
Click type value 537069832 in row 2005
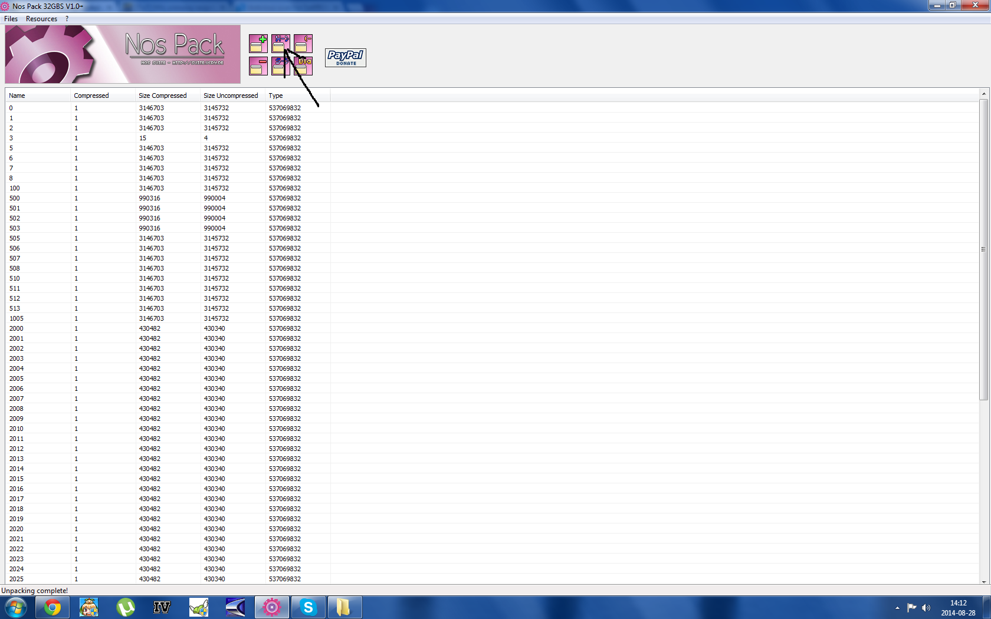(x=285, y=378)
